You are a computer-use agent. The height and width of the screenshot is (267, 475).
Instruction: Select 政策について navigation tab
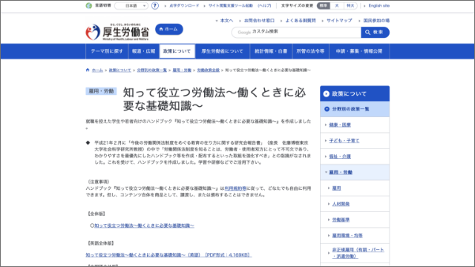[x=177, y=51]
